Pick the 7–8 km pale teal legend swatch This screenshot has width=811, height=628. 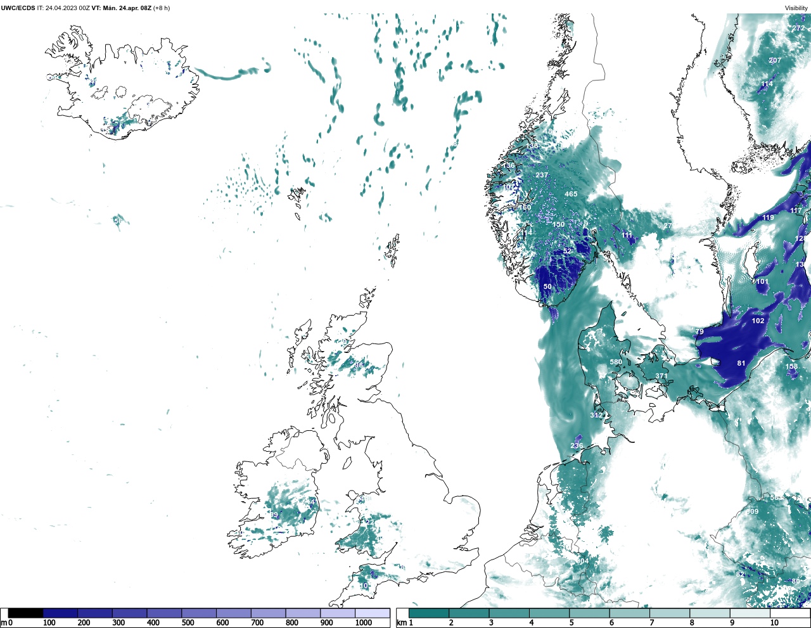point(670,613)
